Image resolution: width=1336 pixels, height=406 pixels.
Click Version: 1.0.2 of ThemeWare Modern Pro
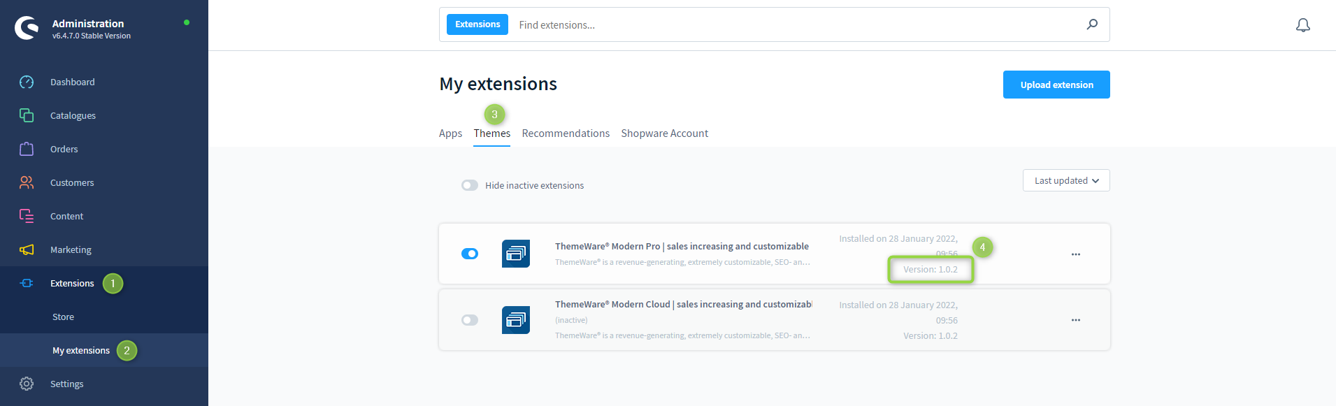[930, 270]
